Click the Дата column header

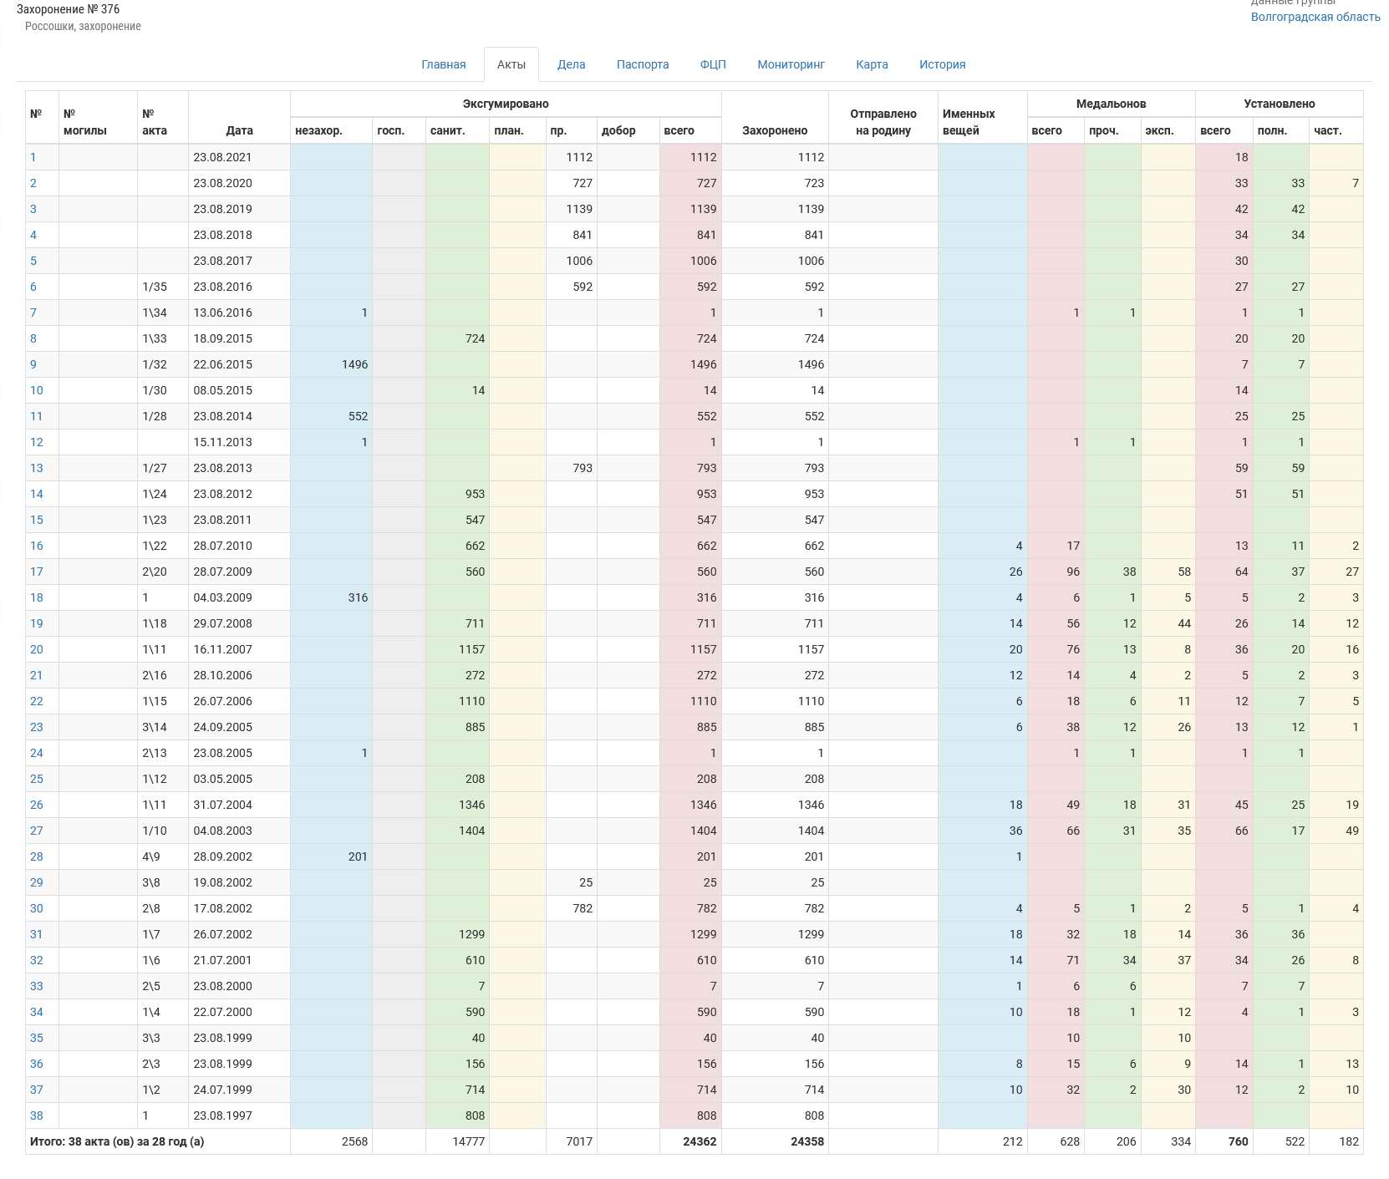(x=239, y=130)
